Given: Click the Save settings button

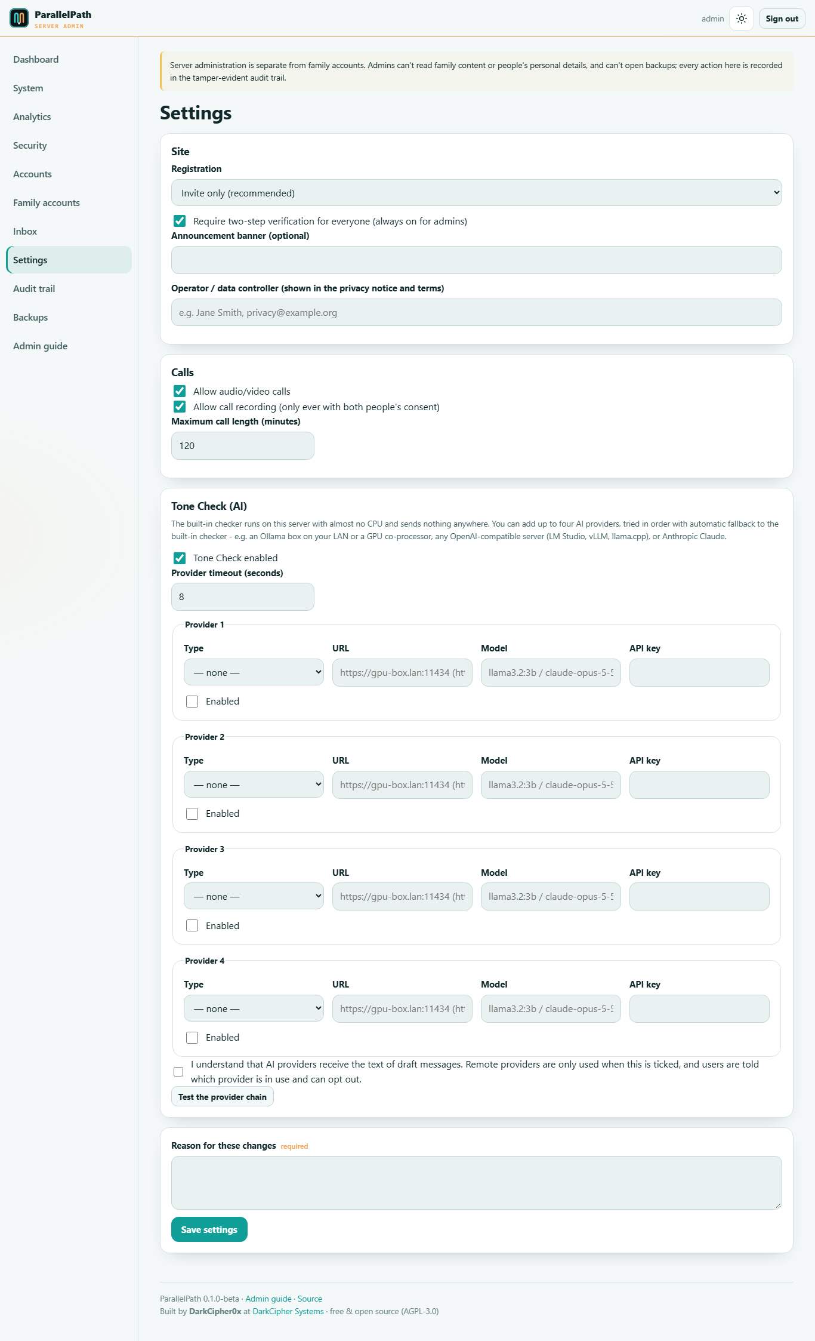Looking at the screenshot, I should point(209,1229).
